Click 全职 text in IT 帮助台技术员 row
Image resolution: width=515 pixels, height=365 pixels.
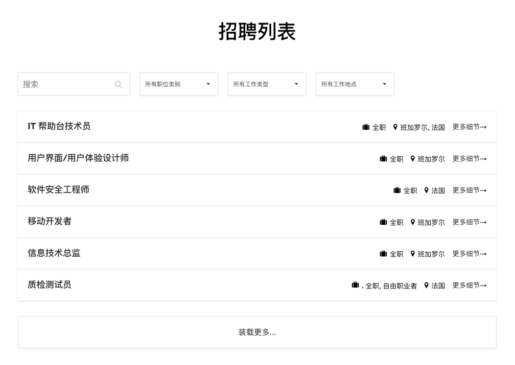[x=379, y=127]
